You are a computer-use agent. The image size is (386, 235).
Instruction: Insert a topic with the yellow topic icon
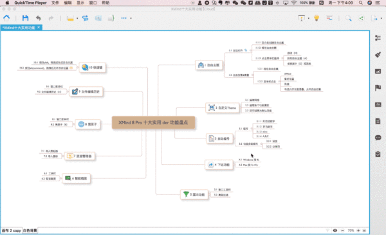(70, 18)
